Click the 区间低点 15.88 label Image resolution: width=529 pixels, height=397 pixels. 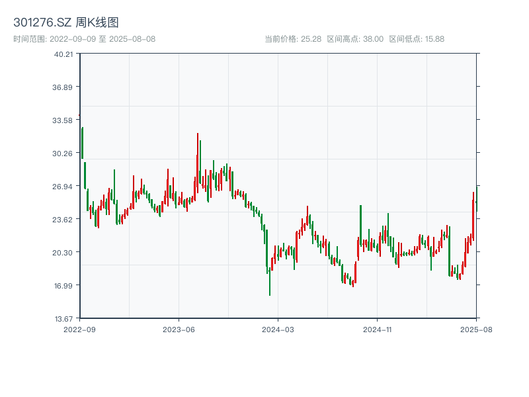pos(417,39)
